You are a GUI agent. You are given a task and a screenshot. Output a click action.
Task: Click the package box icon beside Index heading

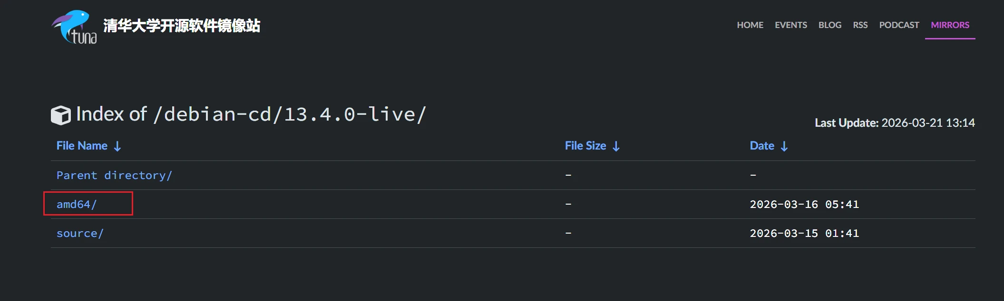(x=61, y=115)
